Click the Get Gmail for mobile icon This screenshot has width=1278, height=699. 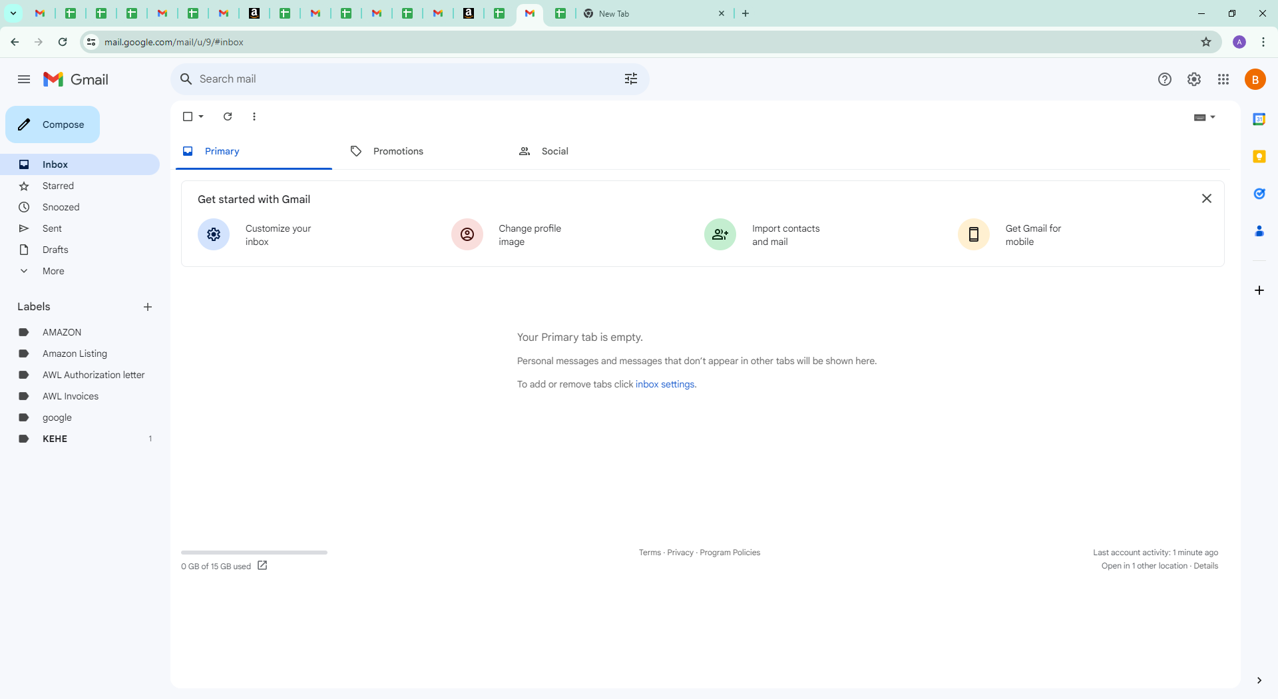[974, 234]
